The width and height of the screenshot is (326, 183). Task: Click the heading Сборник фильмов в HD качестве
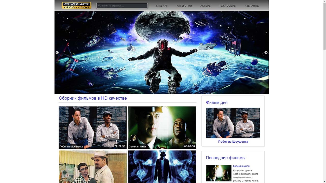pyautogui.click(x=93, y=98)
